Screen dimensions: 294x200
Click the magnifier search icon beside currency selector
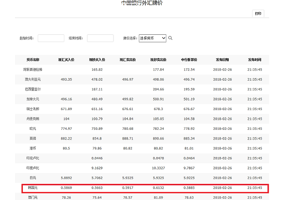[x=170, y=38]
